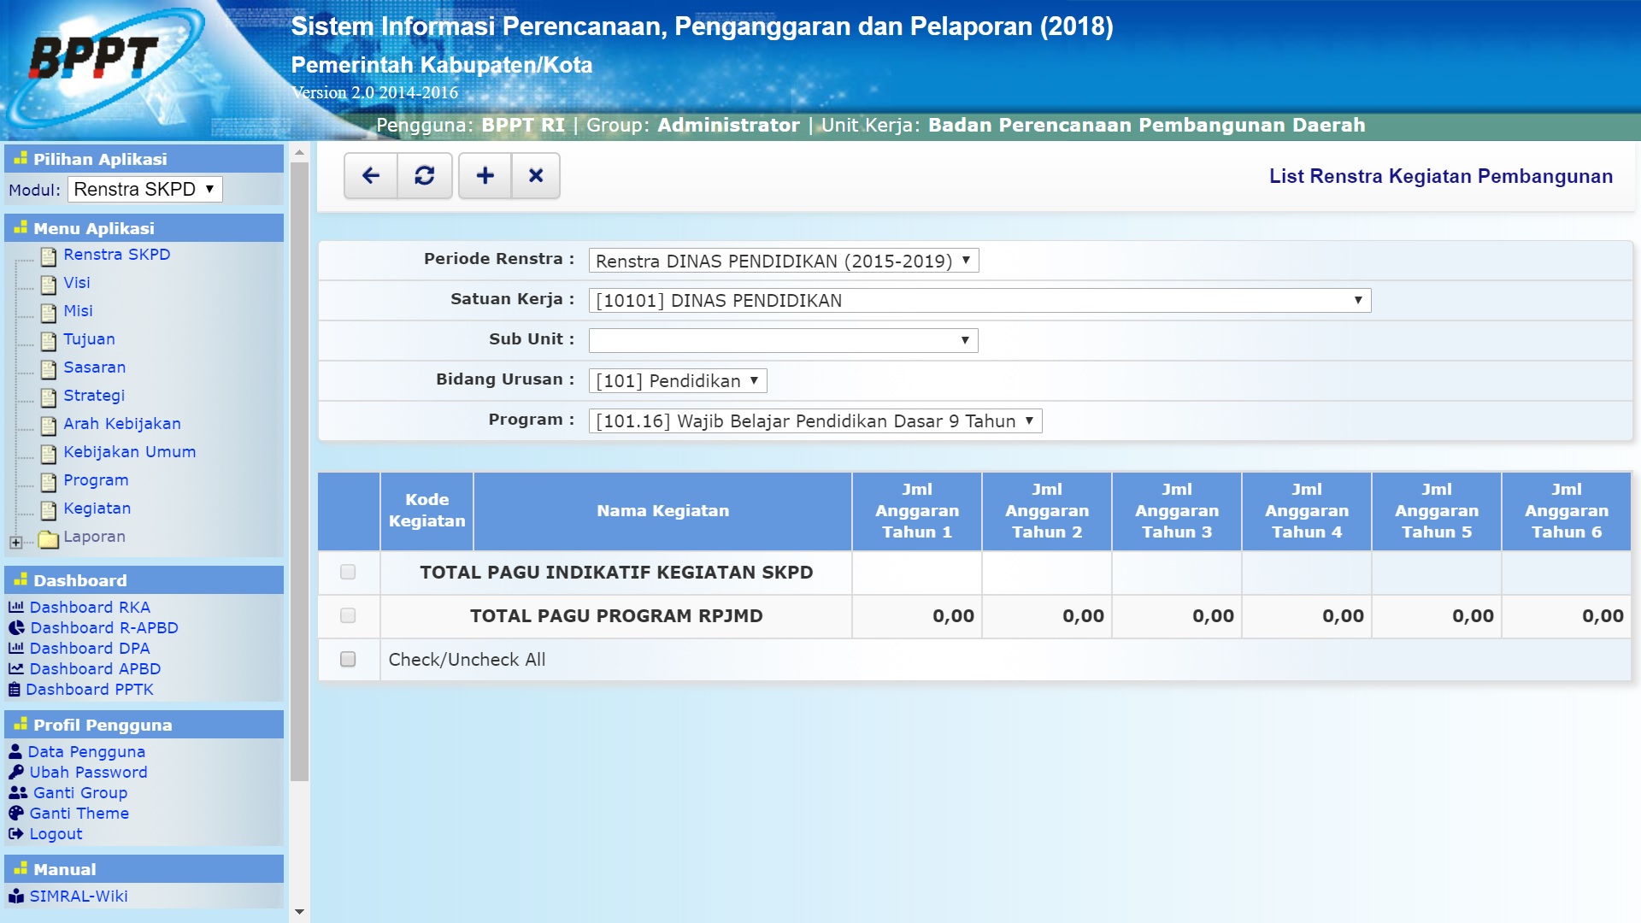Click the refresh icon in the toolbar

426,175
